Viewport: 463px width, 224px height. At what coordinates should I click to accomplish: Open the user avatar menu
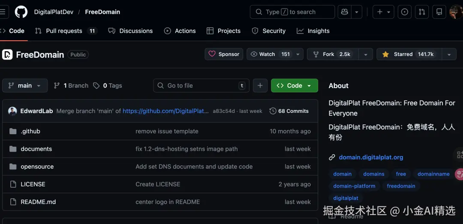click(456, 12)
